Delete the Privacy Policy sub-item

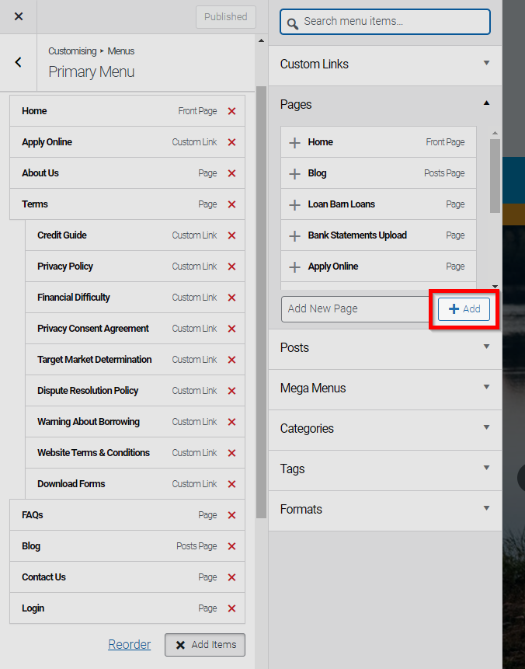(x=231, y=267)
